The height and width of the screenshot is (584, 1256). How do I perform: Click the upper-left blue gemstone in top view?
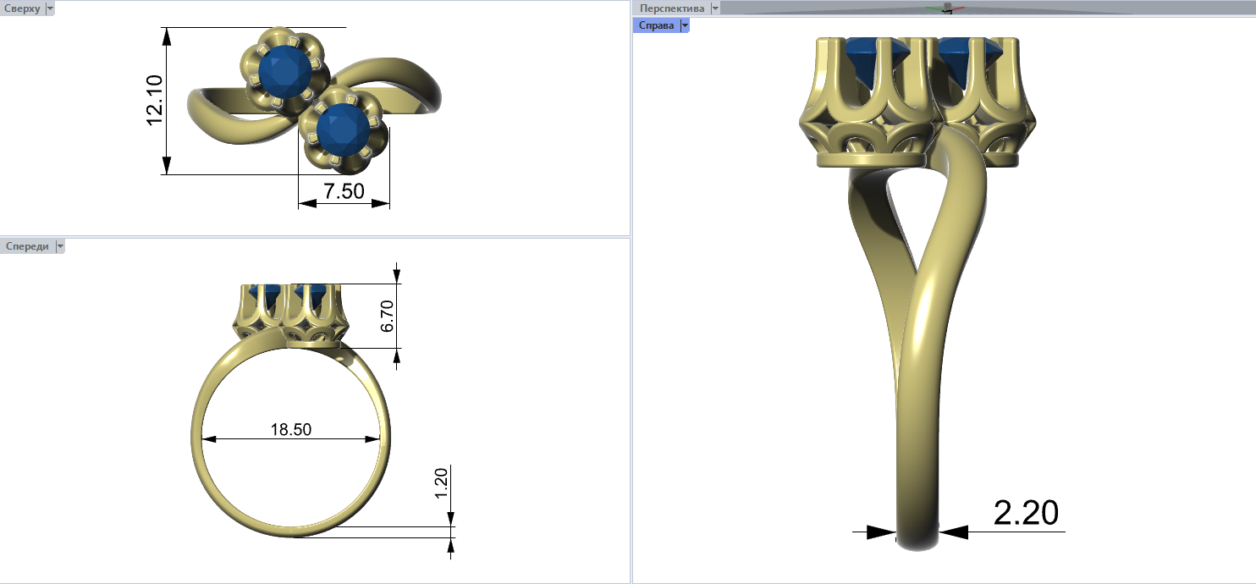coord(284,71)
